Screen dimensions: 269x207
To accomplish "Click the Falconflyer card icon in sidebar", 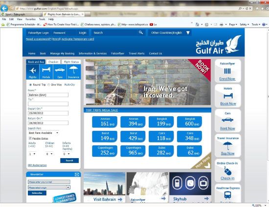I will [227, 71].
